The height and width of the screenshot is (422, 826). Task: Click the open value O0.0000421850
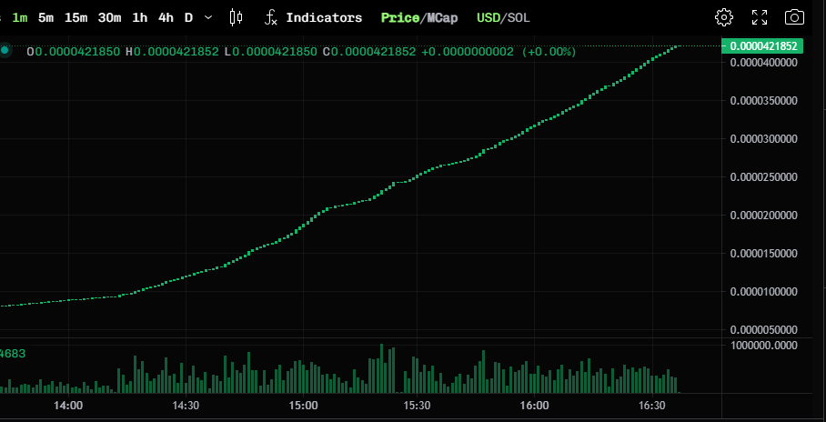point(73,52)
